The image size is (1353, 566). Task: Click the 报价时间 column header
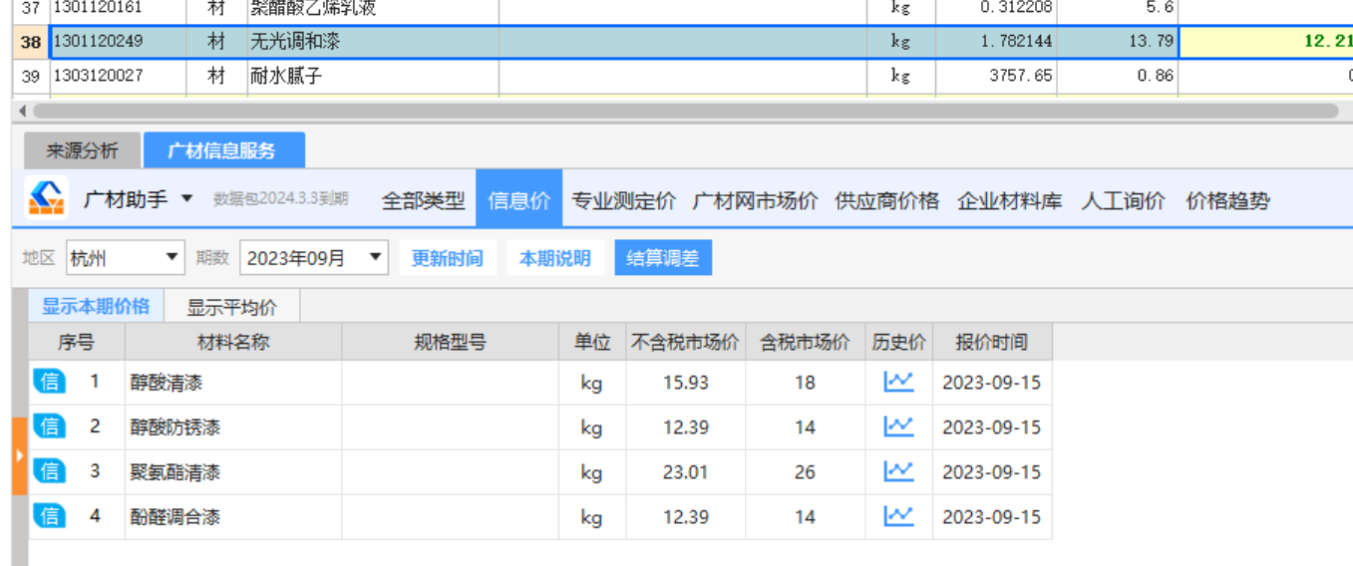tap(992, 342)
